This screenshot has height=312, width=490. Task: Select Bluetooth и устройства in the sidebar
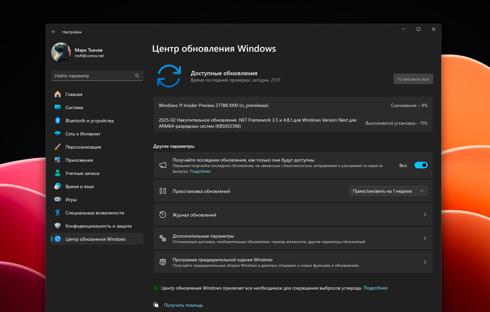[x=89, y=120]
